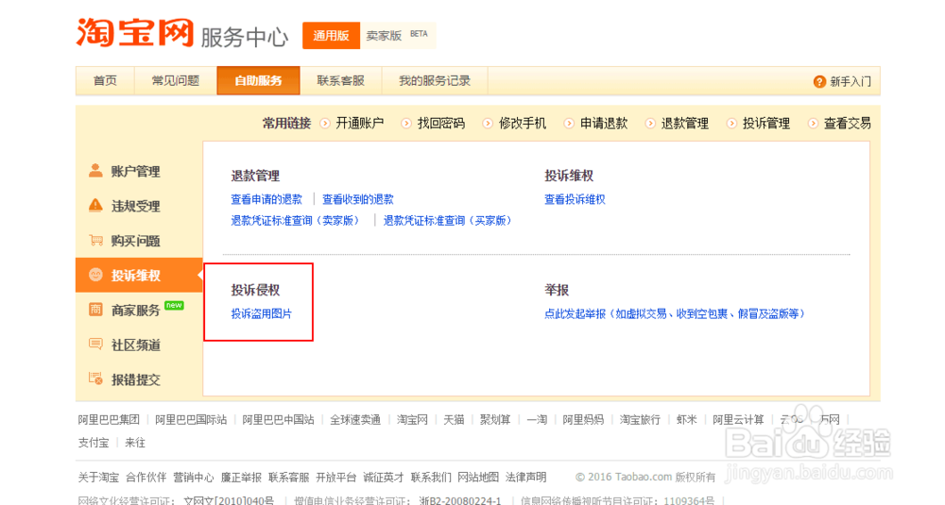The width and height of the screenshot is (945, 505).
Task: Click the 商家服务 shop icon
Action: 95,310
